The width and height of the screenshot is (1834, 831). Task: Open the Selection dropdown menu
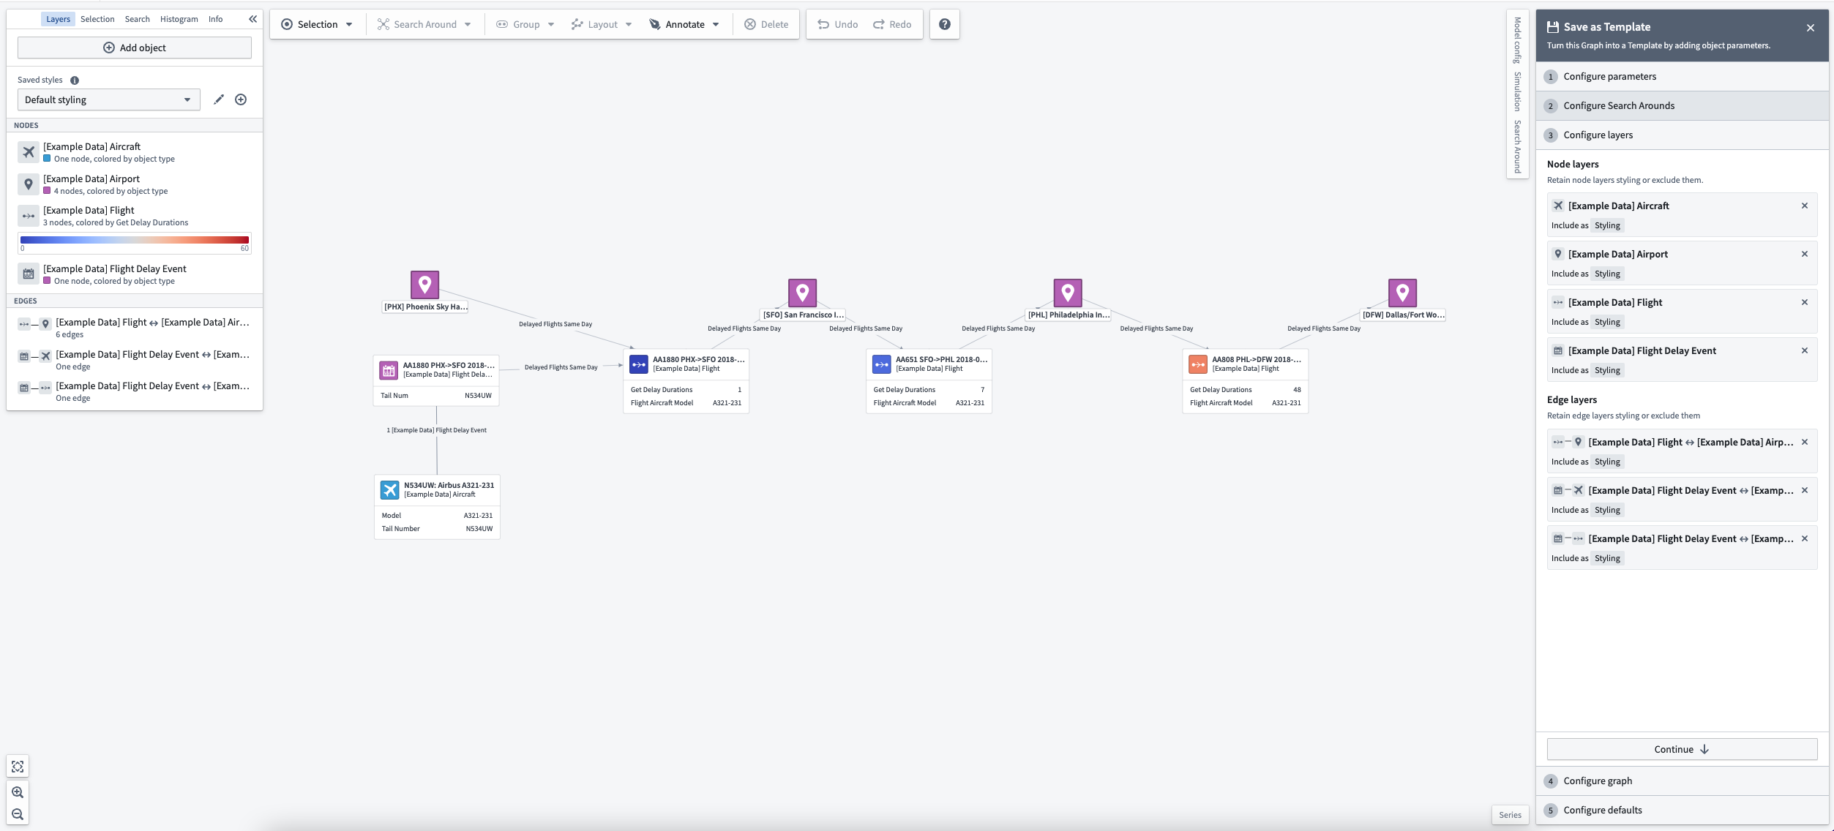[317, 24]
